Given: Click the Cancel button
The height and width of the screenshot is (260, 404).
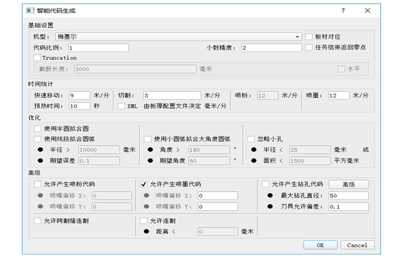Looking at the screenshot, I should coord(357,245).
